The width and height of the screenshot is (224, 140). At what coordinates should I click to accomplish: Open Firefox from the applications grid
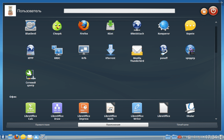[84, 27]
